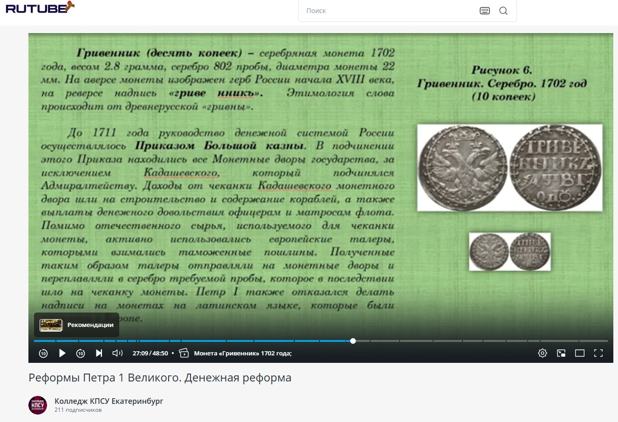Open the Колледж КПСУ Екатеринбург channel link
This screenshot has height=422, width=618.
coord(109,401)
